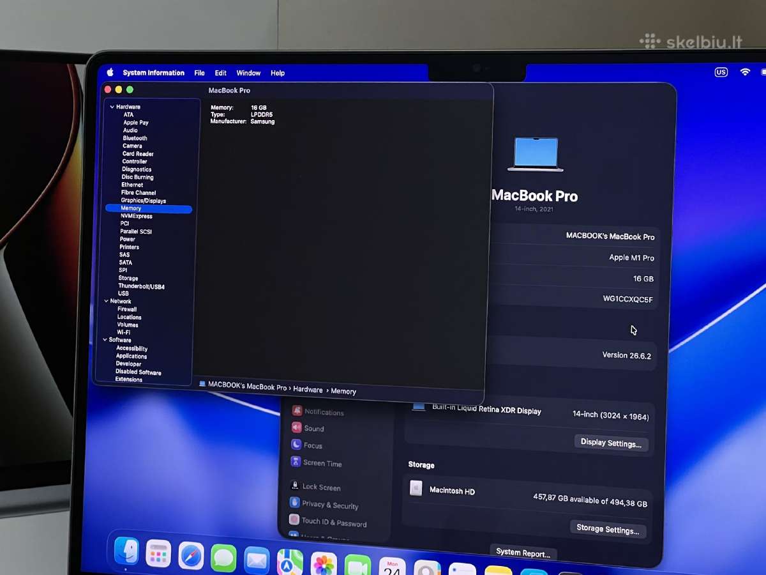Open Notifications in System Settings sidebar
Viewport: 766px width, 575px height.
click(318, 411)
